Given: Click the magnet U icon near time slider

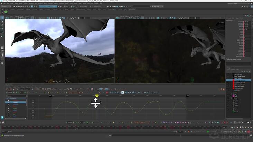Looking at the screenshot, I should (3, 123).
